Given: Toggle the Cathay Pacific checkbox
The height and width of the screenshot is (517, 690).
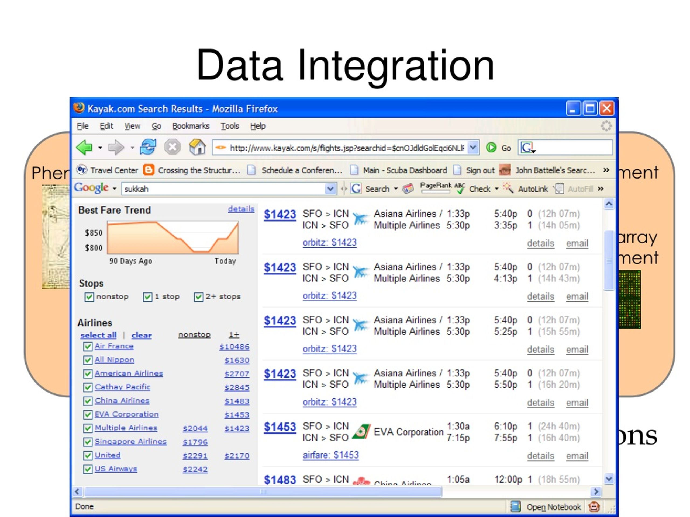Looking at the screenshot, I should 88,387.
